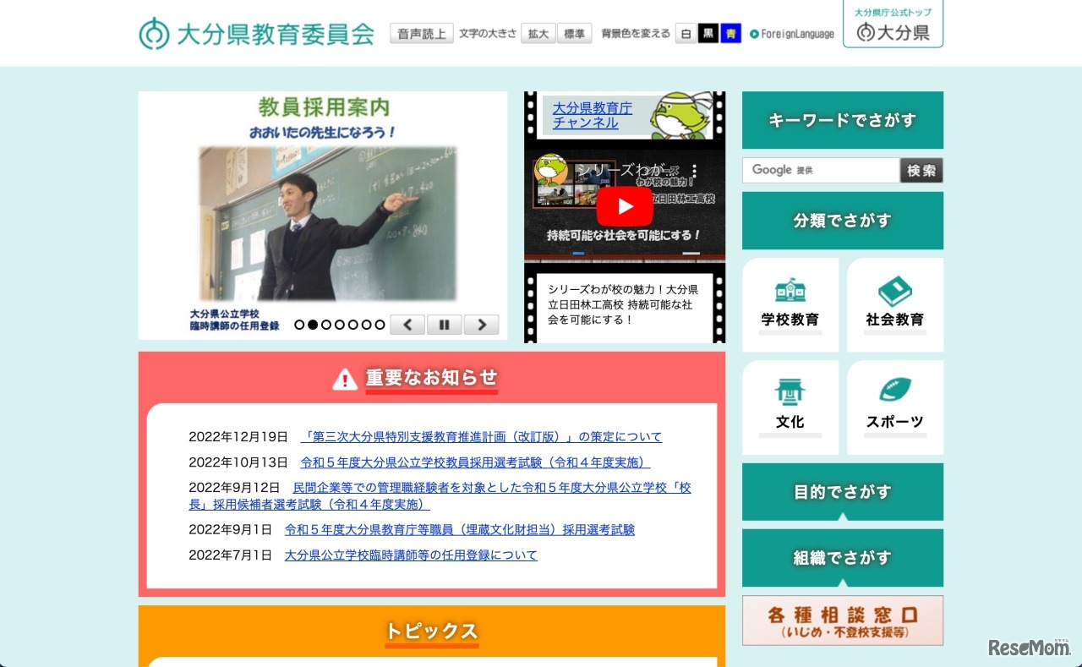Image resolution: width=1082 pixels, height=667 pixels.
Task: Open the 校長採用候補者選考試験 notice link
Action: pos(440,496)
